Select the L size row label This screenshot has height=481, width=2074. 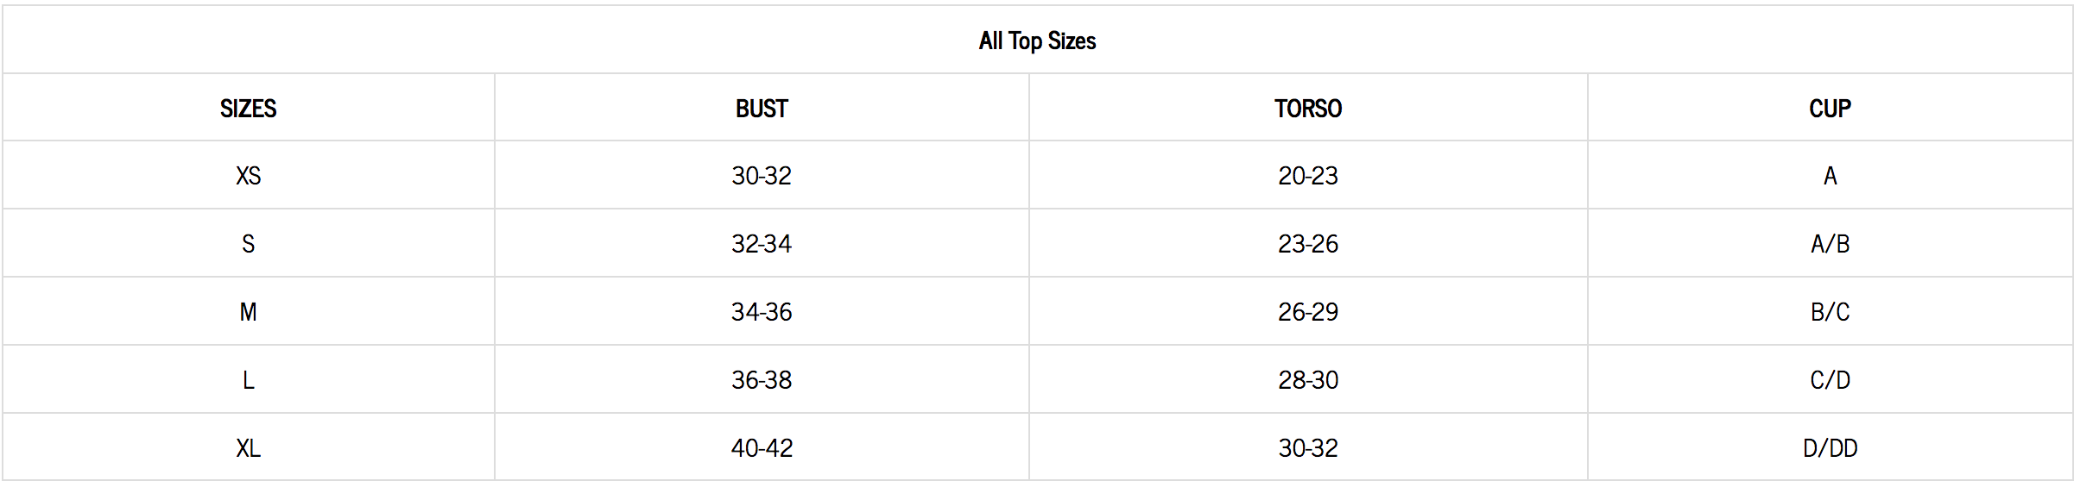coord(248,380)
